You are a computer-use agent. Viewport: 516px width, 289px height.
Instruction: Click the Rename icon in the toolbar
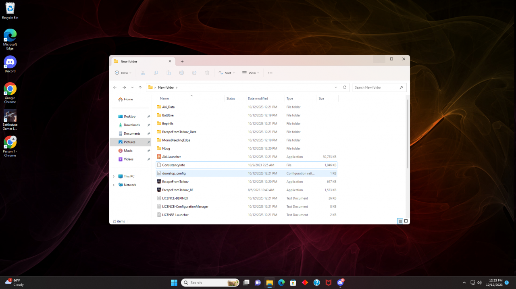[181, 73]
